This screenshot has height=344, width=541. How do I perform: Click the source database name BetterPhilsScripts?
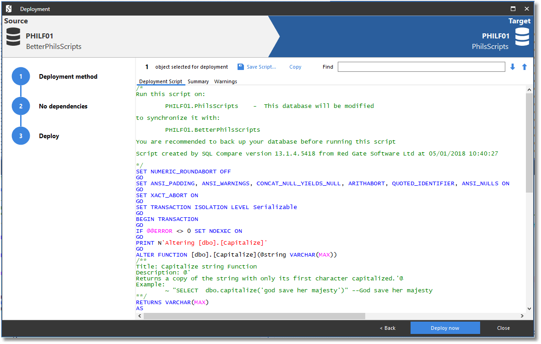tap(54, 47)
